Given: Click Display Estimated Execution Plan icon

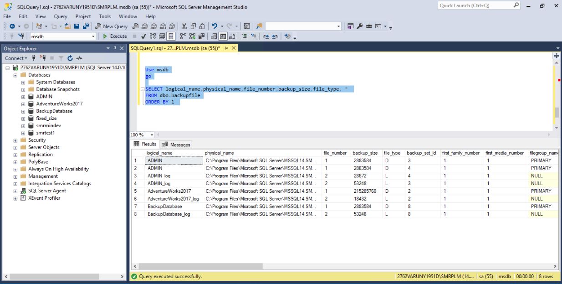Looking at the screenshot, I should 152,36.
